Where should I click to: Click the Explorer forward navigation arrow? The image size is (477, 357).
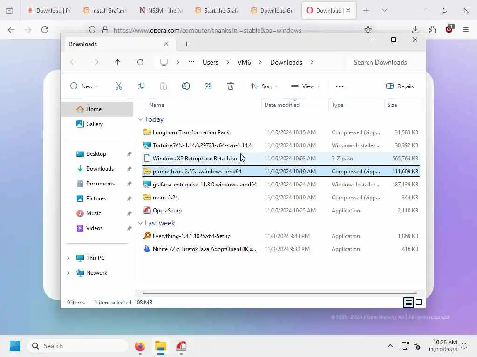95,62
